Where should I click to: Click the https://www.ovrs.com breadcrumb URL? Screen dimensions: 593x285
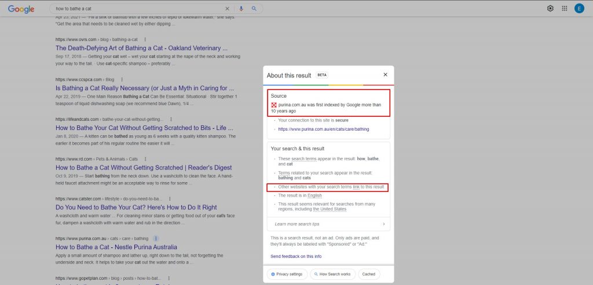(97, 39)
